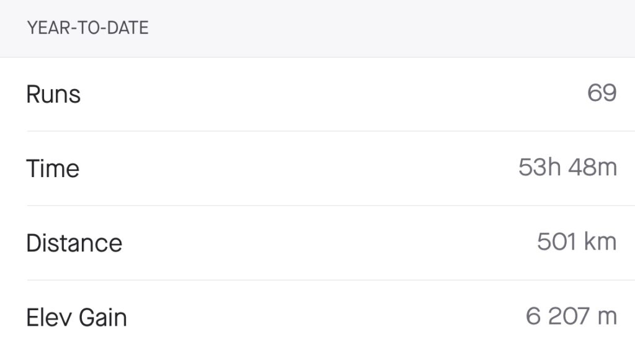Click the 501 distance number
The image size is (635, 348).
pos(557,242)
